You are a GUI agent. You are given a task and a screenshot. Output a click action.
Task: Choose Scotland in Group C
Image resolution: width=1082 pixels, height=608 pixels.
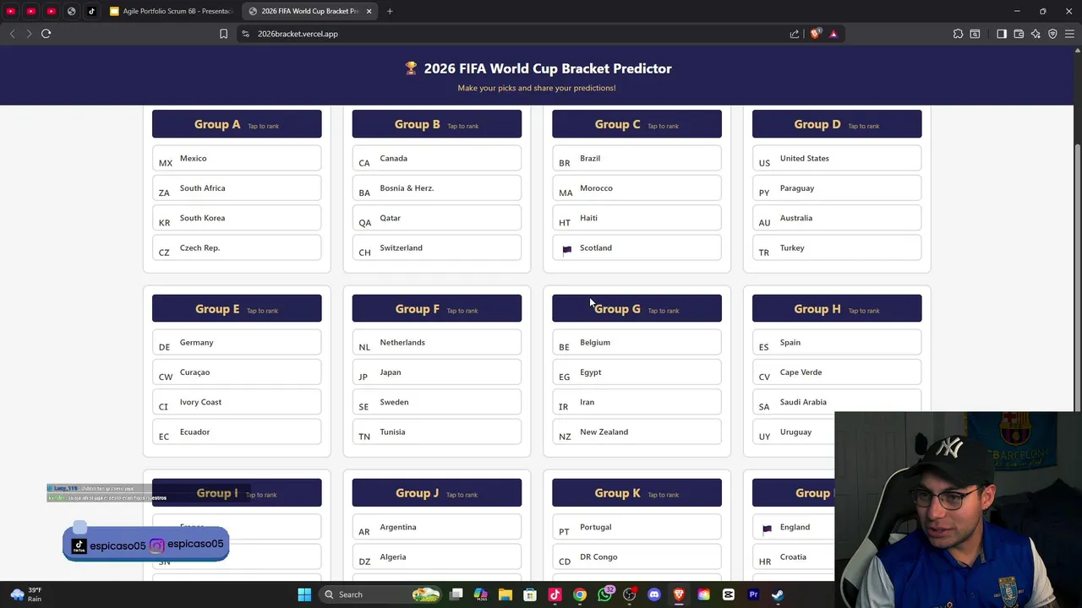(x=637, y=247)
